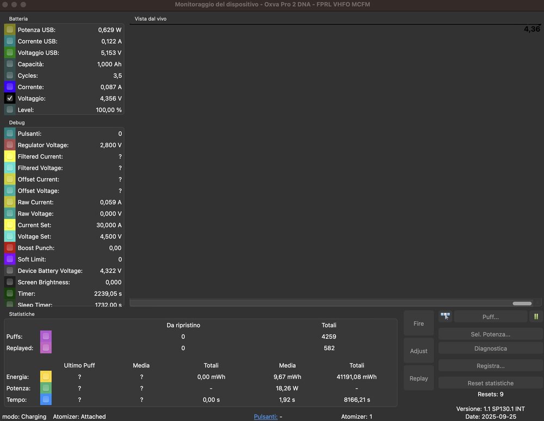
Task: Click the button-selection cursor icon near Puff
Action: coord(445,316)
